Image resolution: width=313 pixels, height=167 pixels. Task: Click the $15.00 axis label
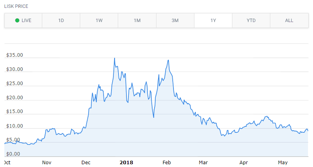pos(14,111)
